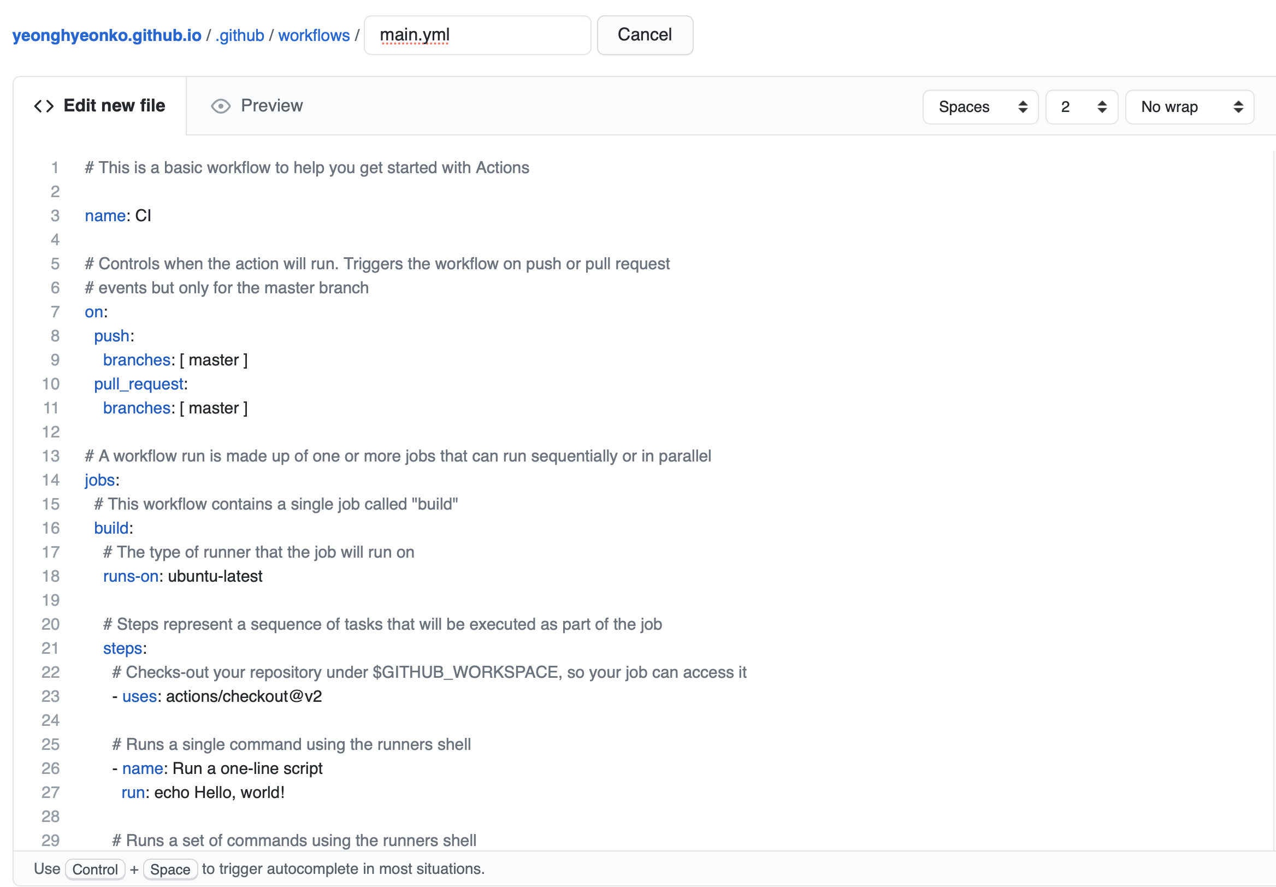Click the eye icon next to Preview
Screen dimensions: 1276x887
(x=221, y=106)
